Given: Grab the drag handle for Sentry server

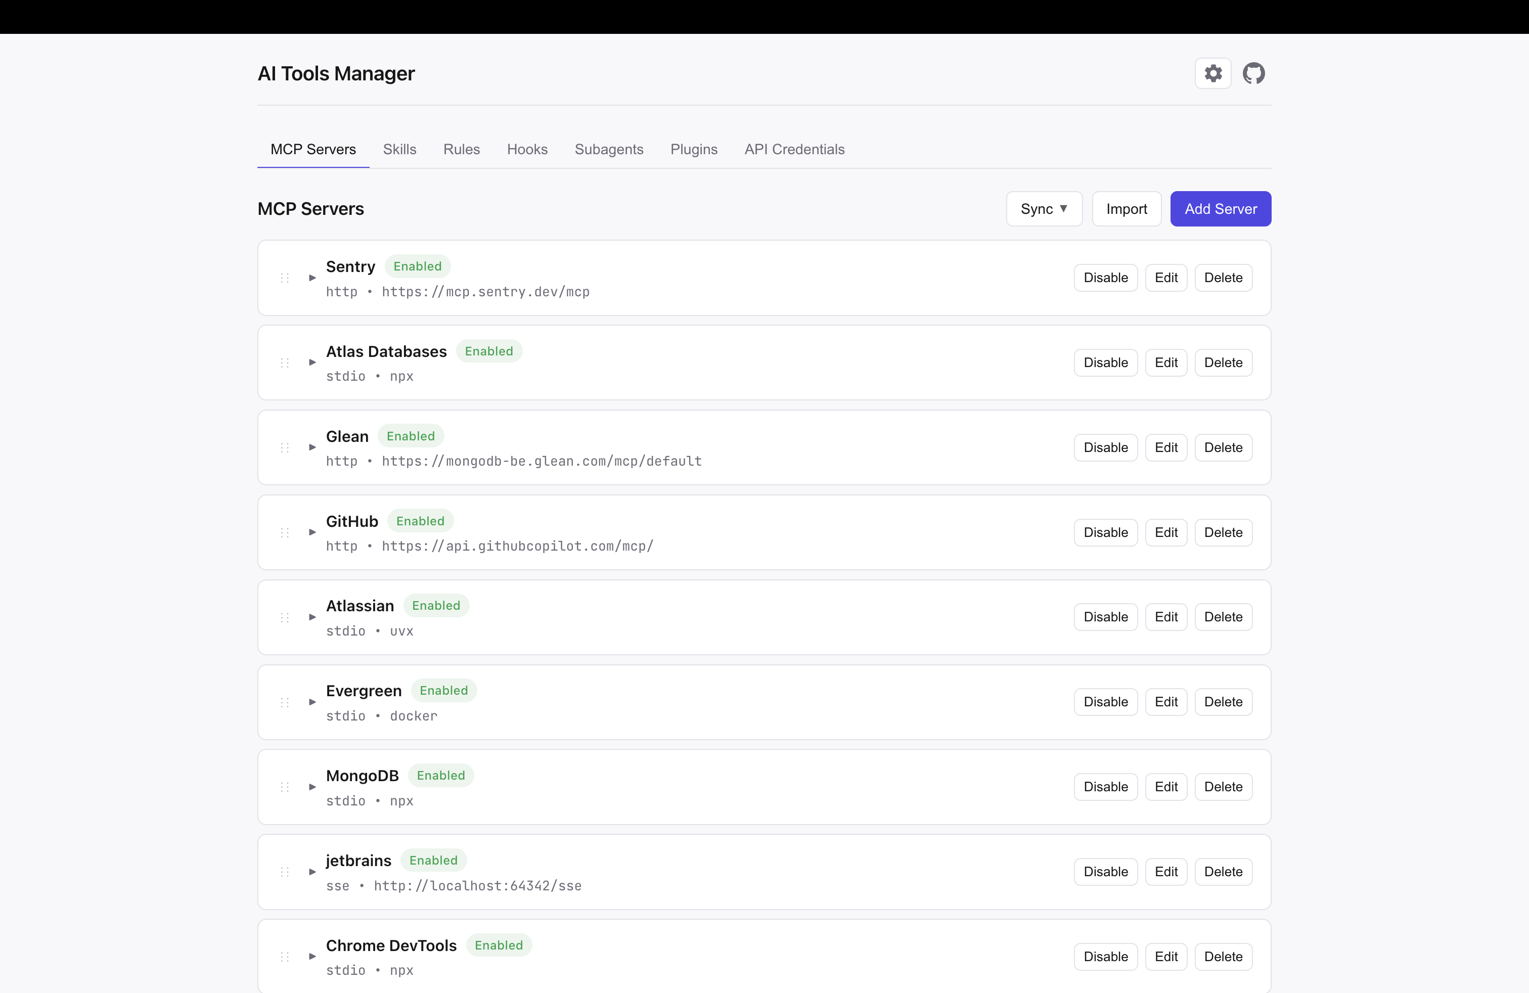Looking at the screenshot, I should (285, 278).
